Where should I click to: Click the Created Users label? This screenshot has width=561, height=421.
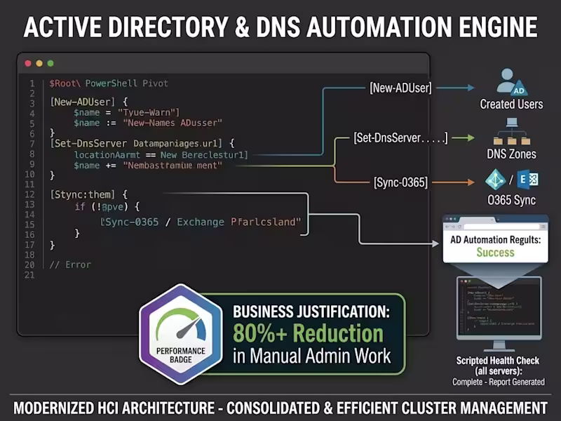point(512,104)
